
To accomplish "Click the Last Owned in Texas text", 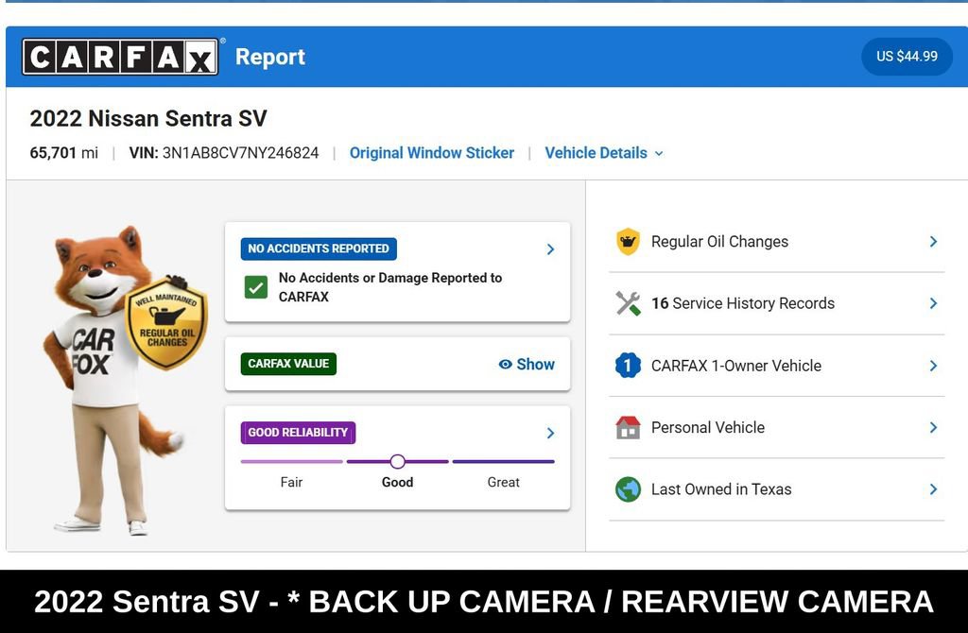I will click(x=721, y=489).
